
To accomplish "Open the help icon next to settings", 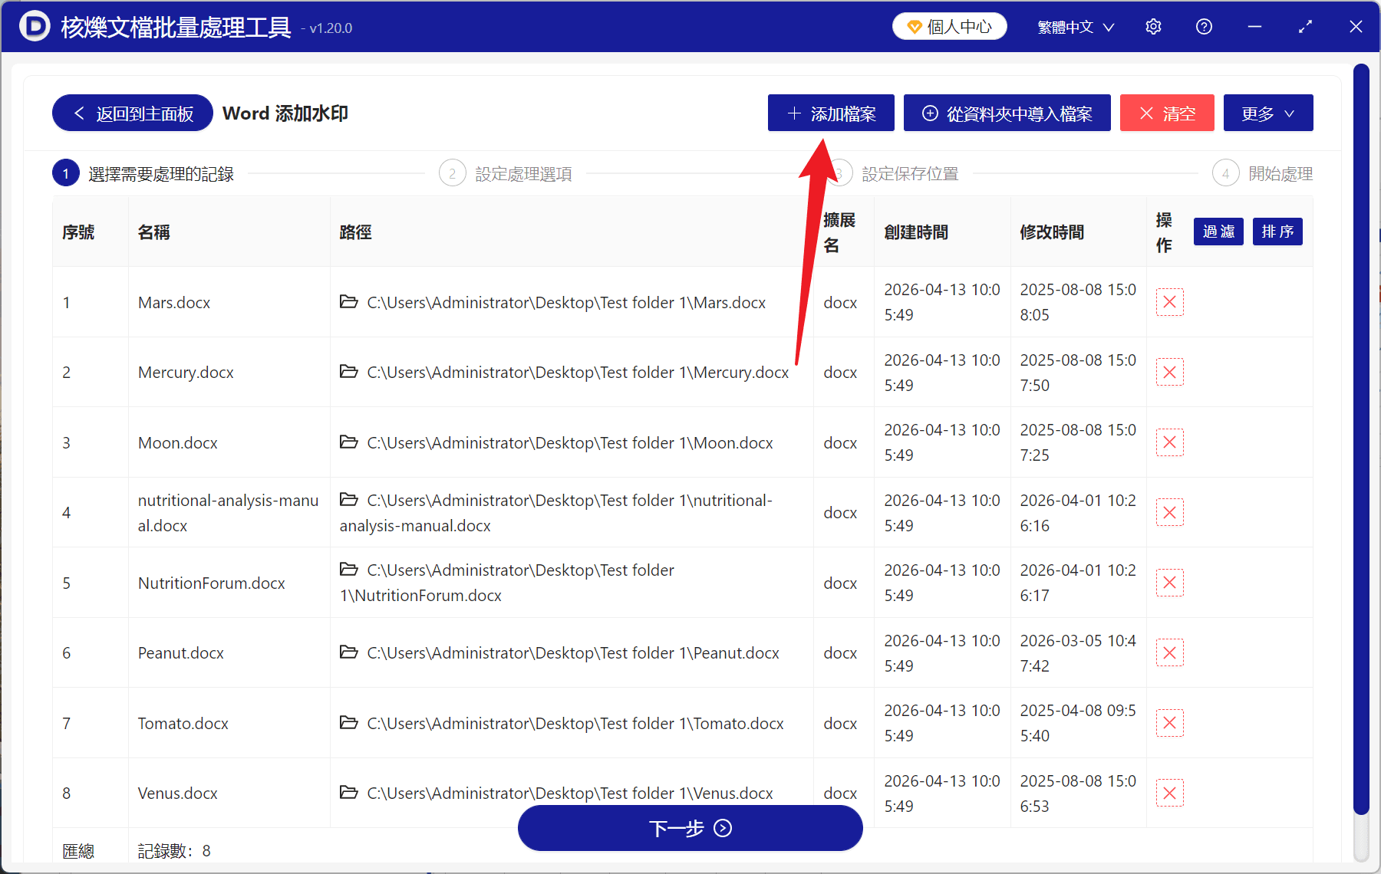I will pos(1204,26).
